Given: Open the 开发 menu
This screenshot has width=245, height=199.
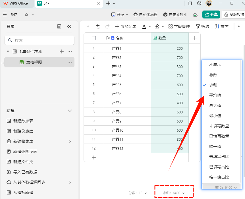Looking at the screenshot, I should (120, 14).
